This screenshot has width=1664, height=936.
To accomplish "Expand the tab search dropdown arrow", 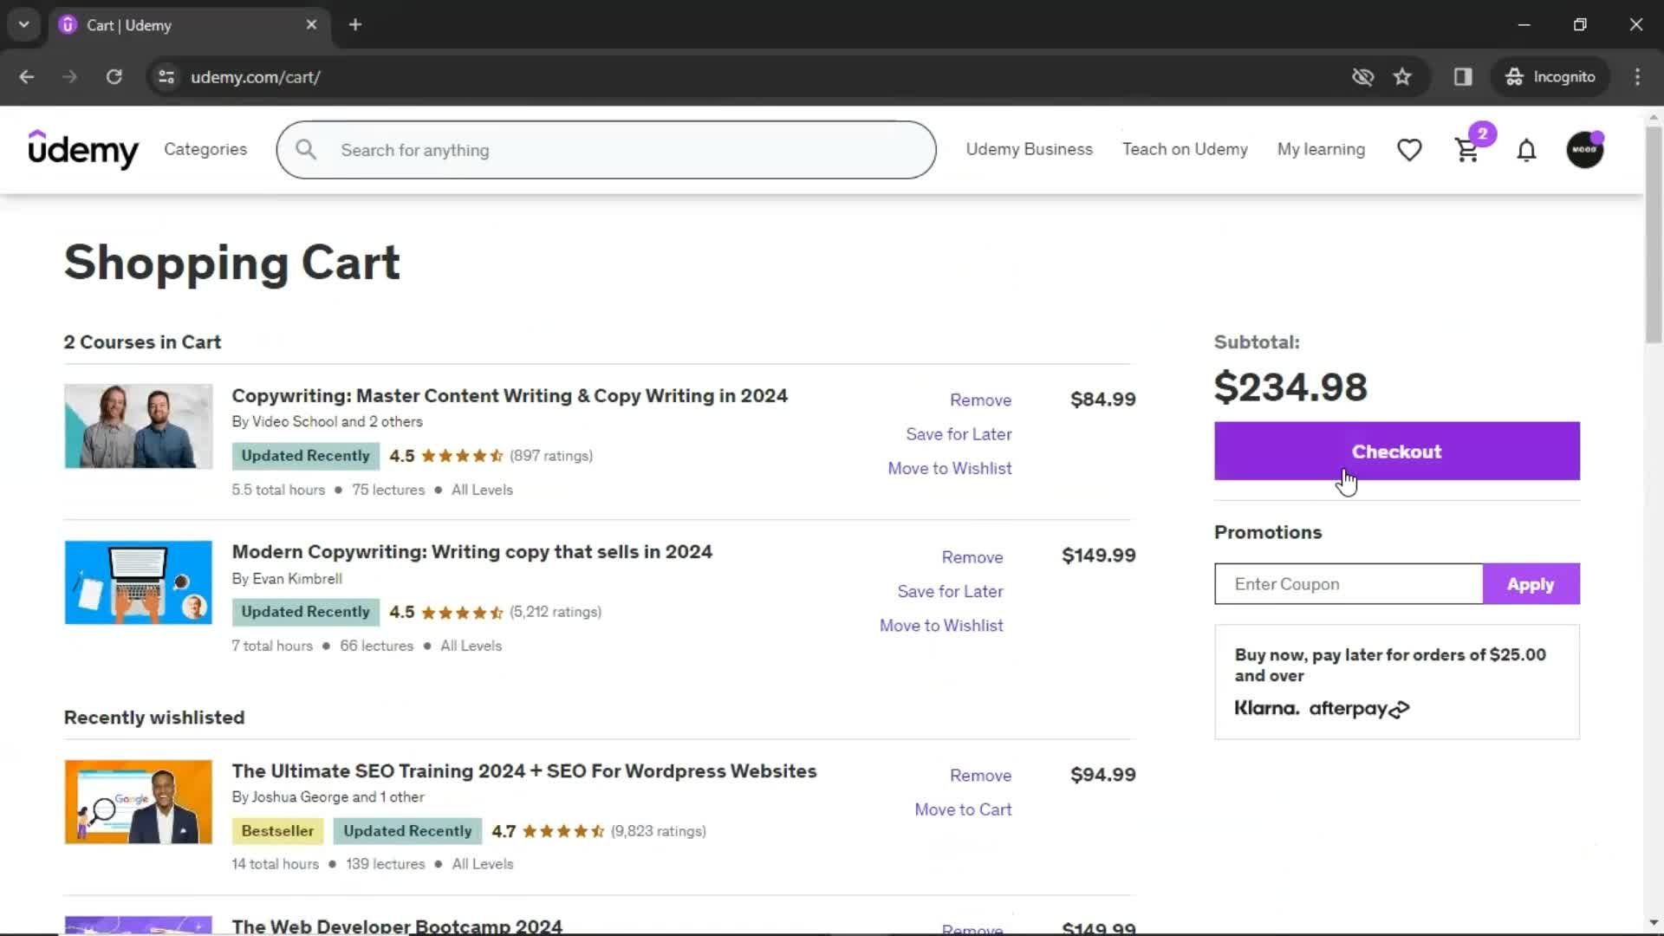I will [24, 24].
